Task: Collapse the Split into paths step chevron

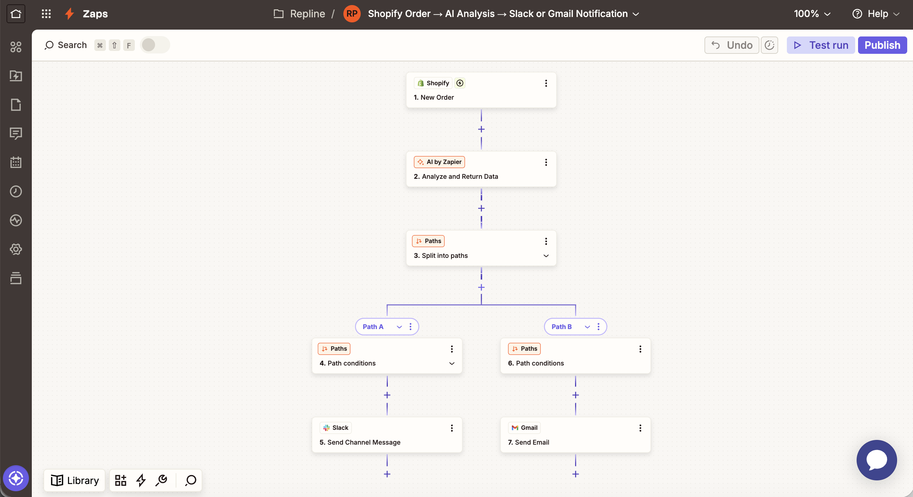Action: coord(546,256)
